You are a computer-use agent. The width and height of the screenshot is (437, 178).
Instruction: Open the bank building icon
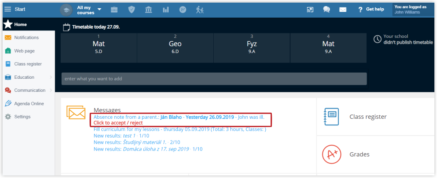[149, 10]
